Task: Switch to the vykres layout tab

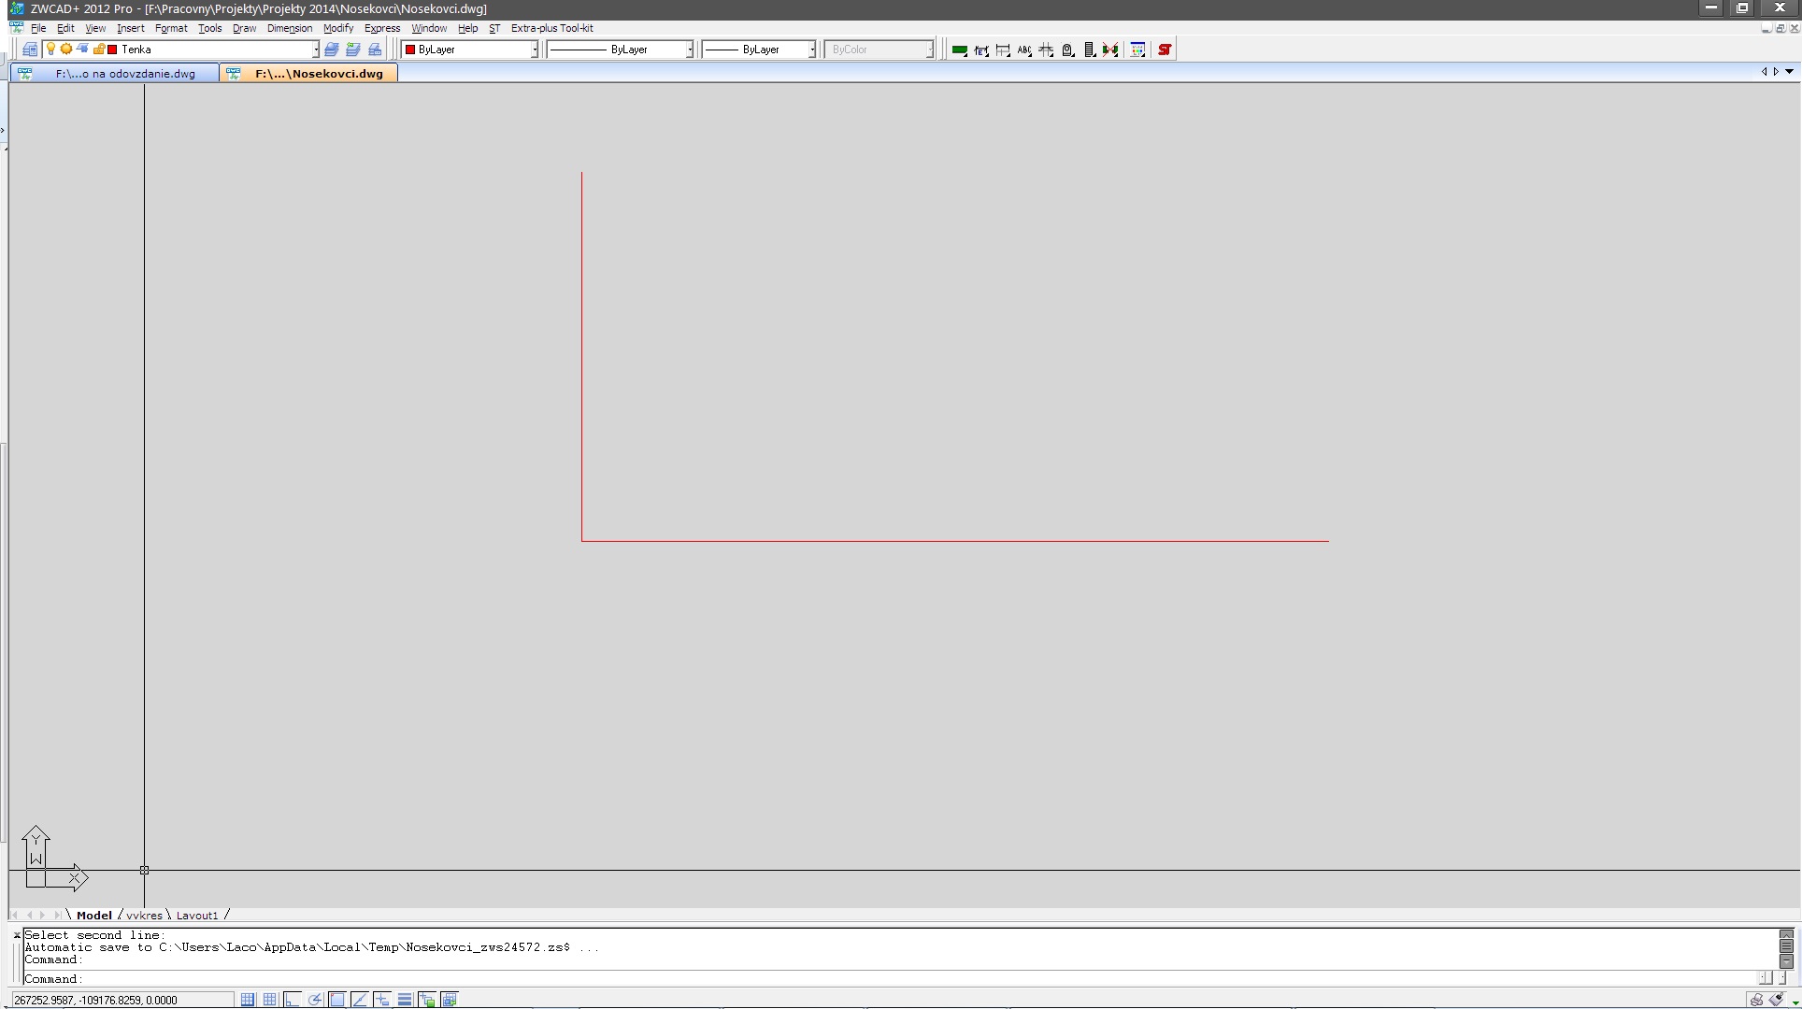Action: point(144,916)
